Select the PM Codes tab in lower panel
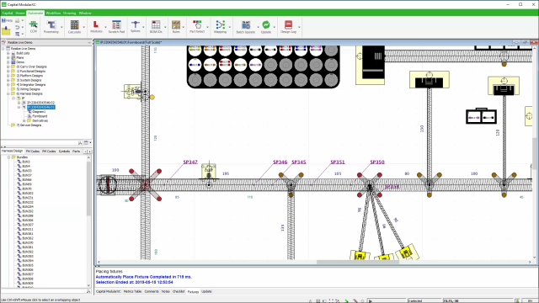 click(49, 151)
